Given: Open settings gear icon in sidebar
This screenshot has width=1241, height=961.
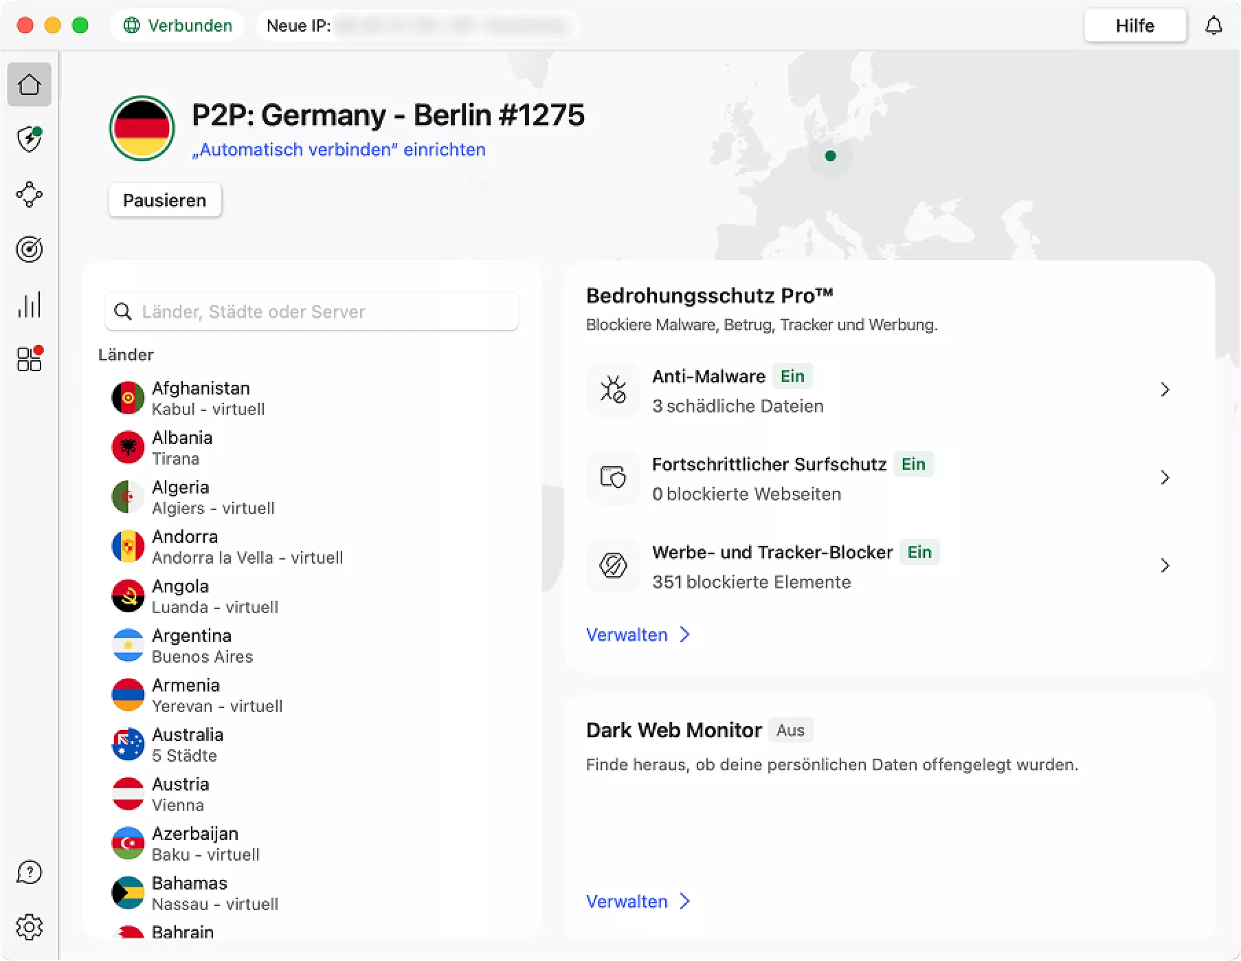Looking at the screenshot, I should click(29, 927).
